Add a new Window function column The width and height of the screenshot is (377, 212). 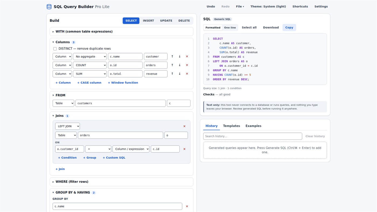pyautogui.click(x=123, y=83)
